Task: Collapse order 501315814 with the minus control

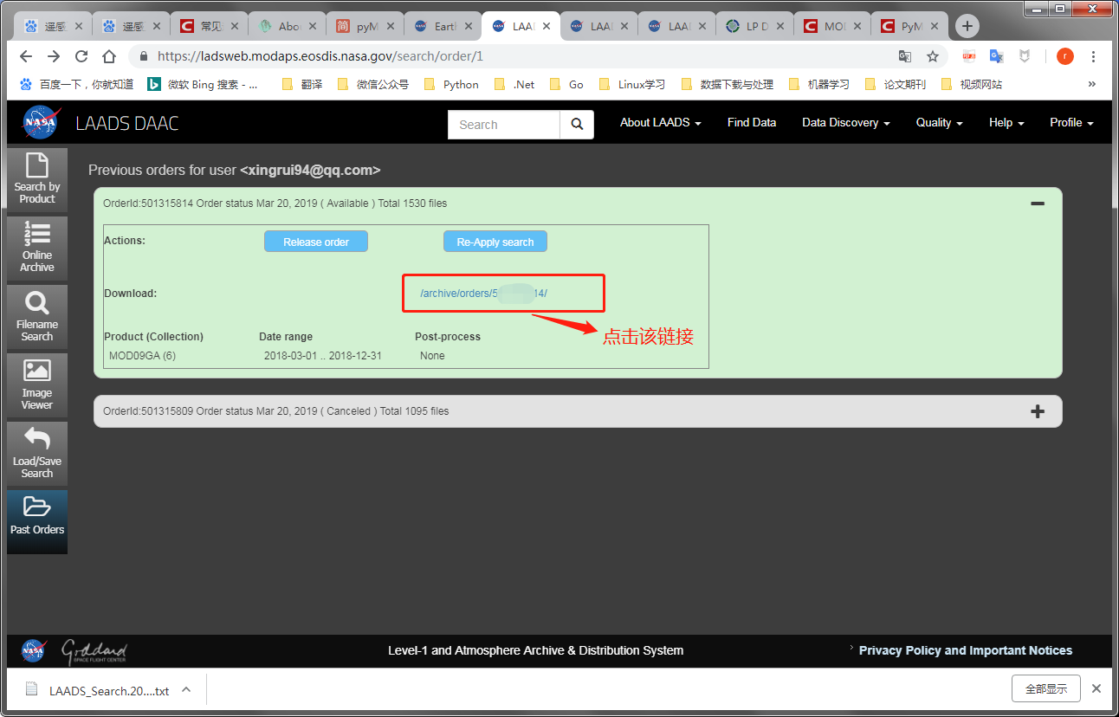Action: pyautogui.click(x=1037, y=203)
